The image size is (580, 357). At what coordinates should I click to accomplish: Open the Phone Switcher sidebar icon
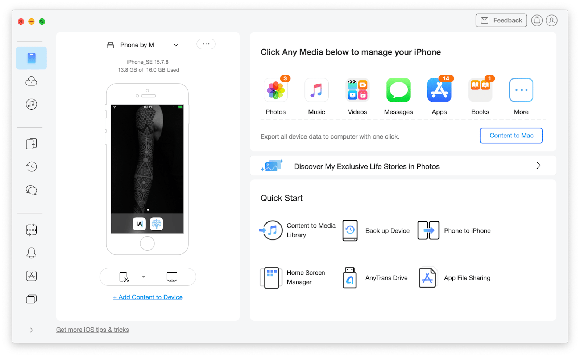pyautogui.click(x=32, y=144)
